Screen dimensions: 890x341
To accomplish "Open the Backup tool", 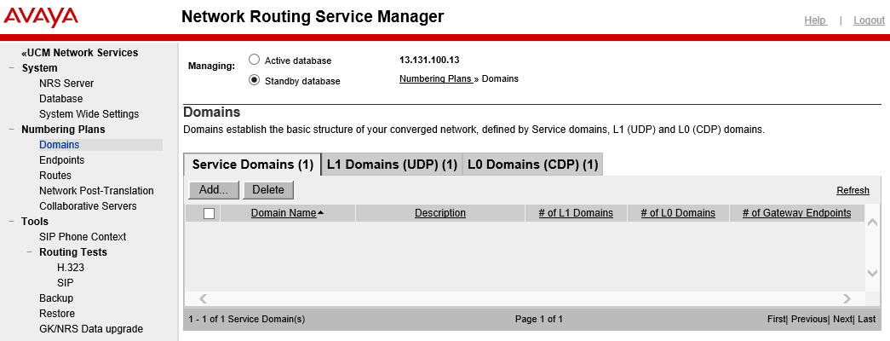I will pyautogui.click(x=56, y=298).
